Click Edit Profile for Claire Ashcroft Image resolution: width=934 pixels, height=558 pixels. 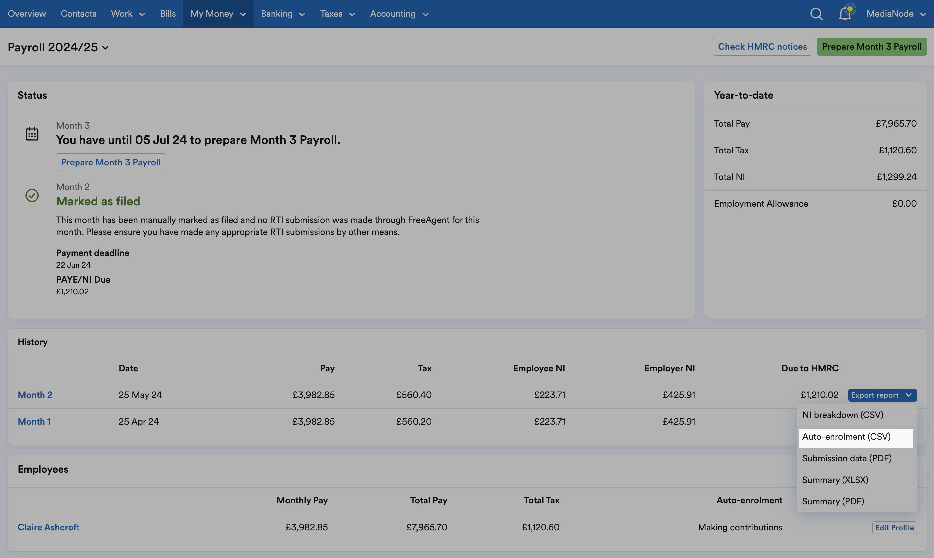(894, 527)
